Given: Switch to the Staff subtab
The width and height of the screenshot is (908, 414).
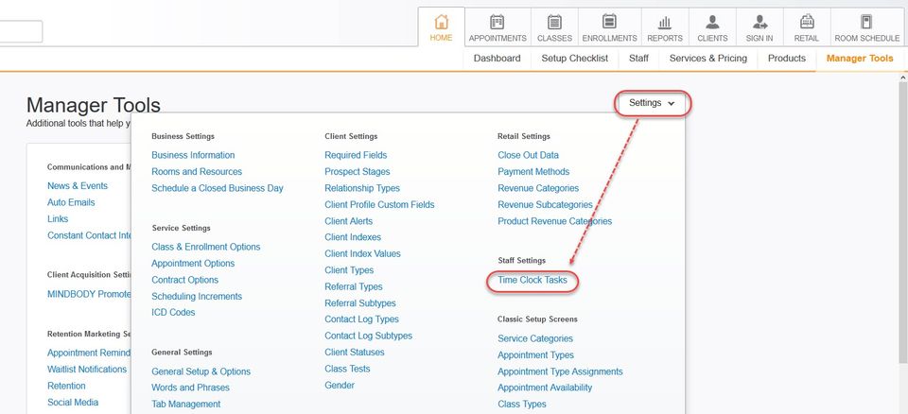Looking at the screenshot, I should [638, 58].
